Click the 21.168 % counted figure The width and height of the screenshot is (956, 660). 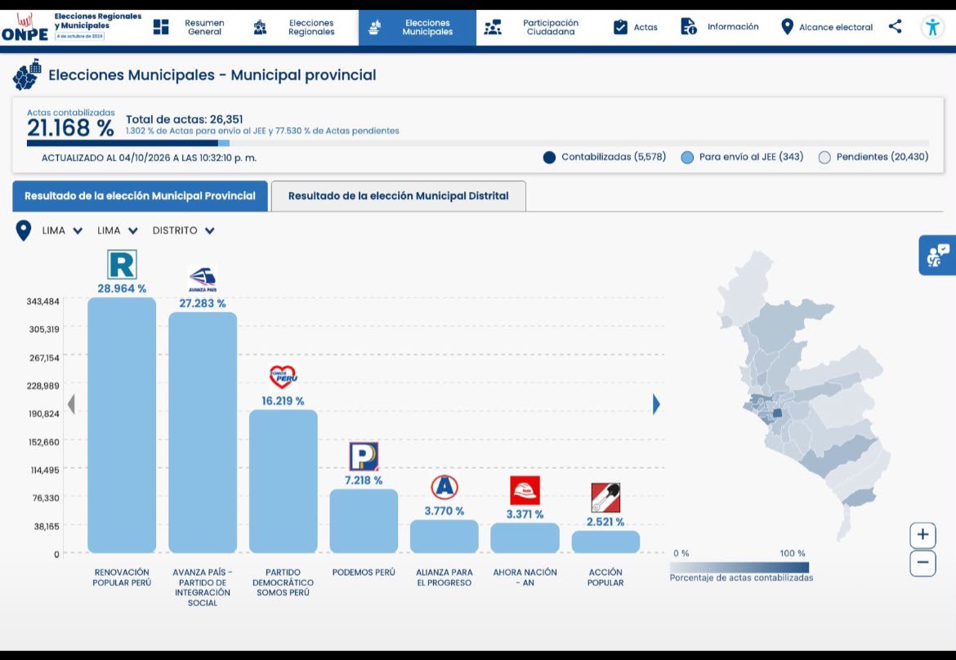pos(70,128)
